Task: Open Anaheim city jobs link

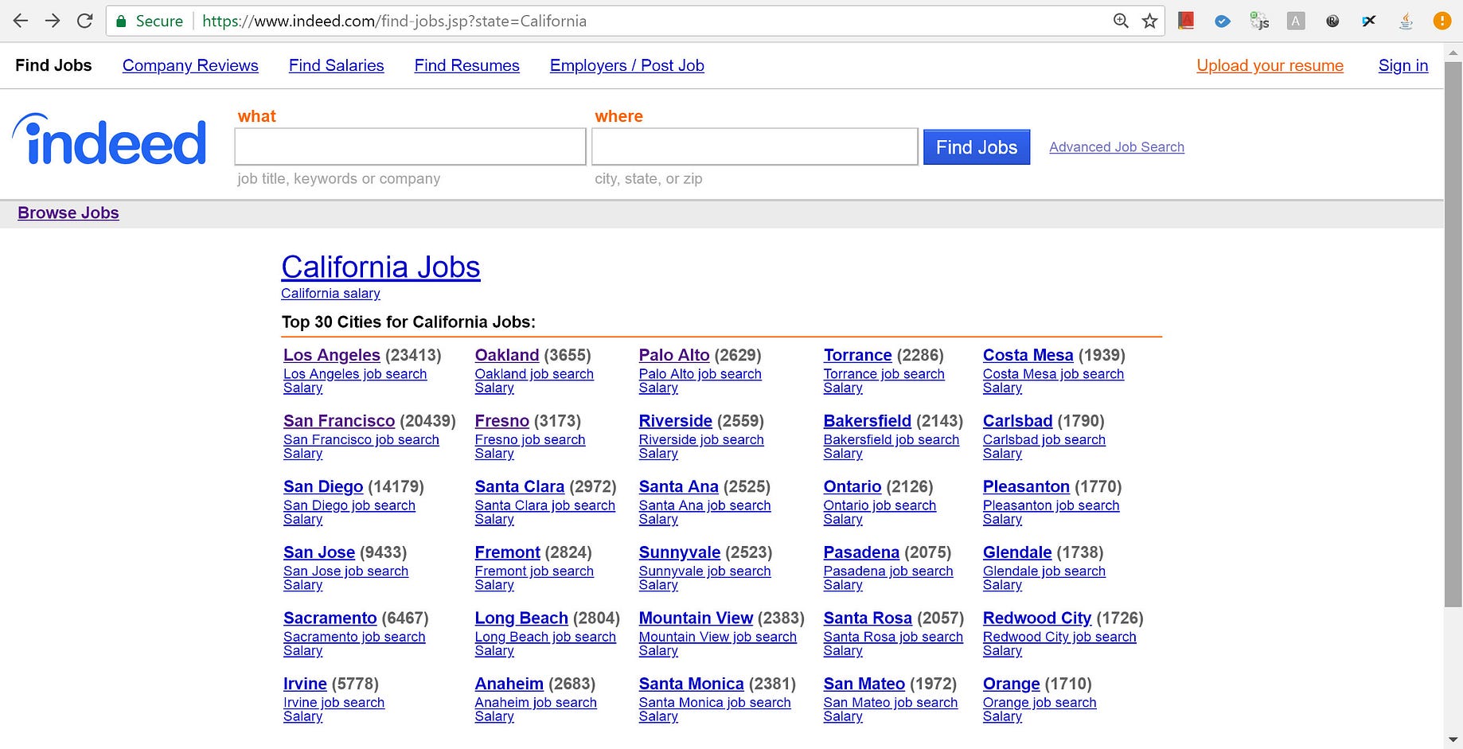Action: pyautogui.click(x=509, y=684)
